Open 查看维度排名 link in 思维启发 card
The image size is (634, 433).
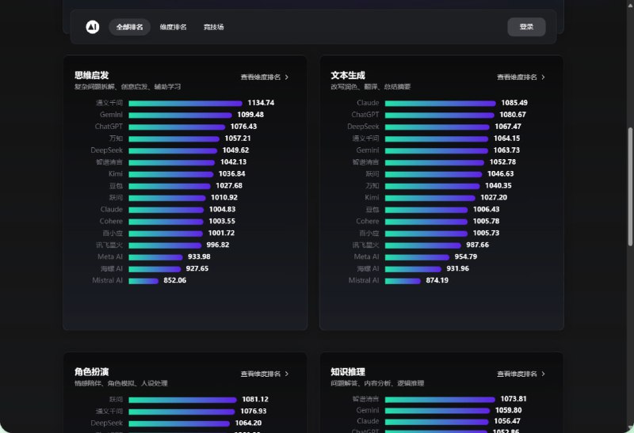coord(261,77)
